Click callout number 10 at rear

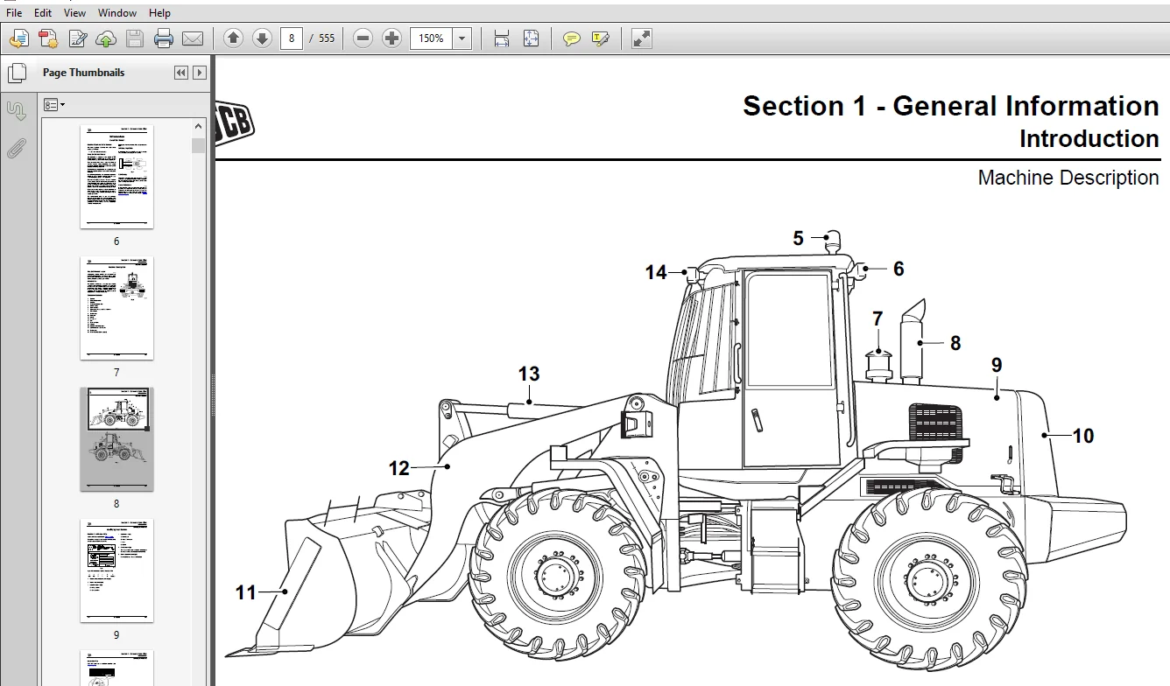point(1083,436)
